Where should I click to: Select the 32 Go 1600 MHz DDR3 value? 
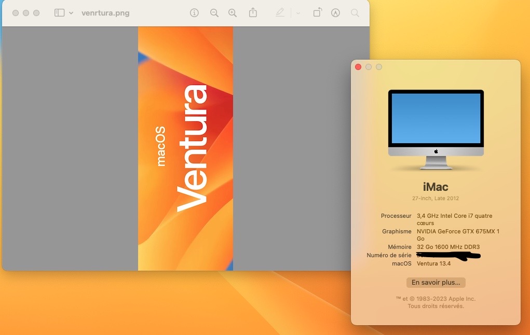tap(448, 247)
